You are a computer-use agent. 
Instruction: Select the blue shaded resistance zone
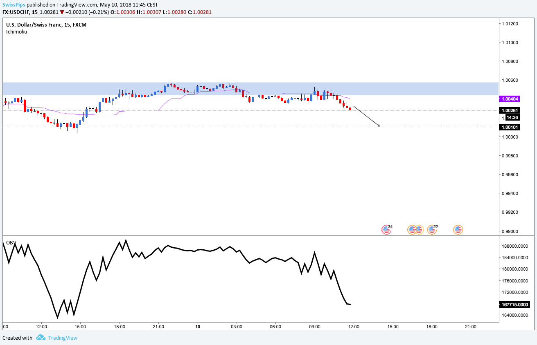pyautogui.click(x=250, y=89)
